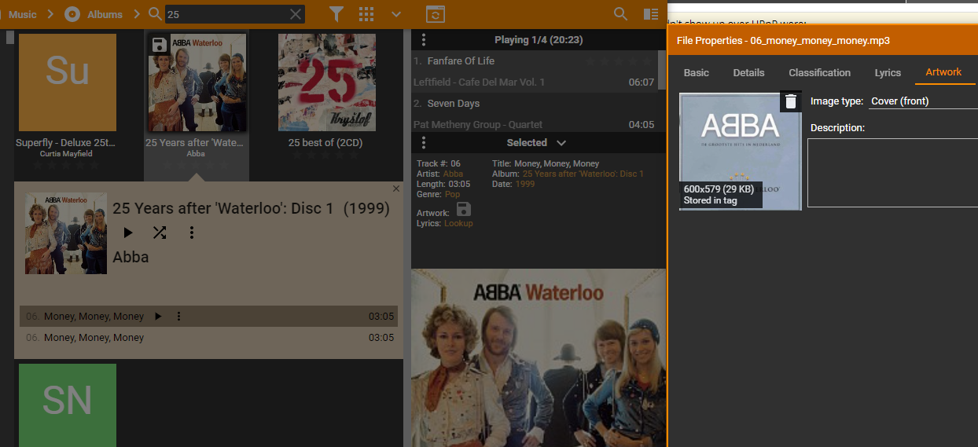The image size is (978, 447).
Task: Open the Classification tab
Action: point(819,72)
